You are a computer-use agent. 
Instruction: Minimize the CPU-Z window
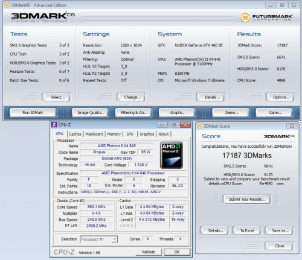pyautogui.click(x=162, y=125)
